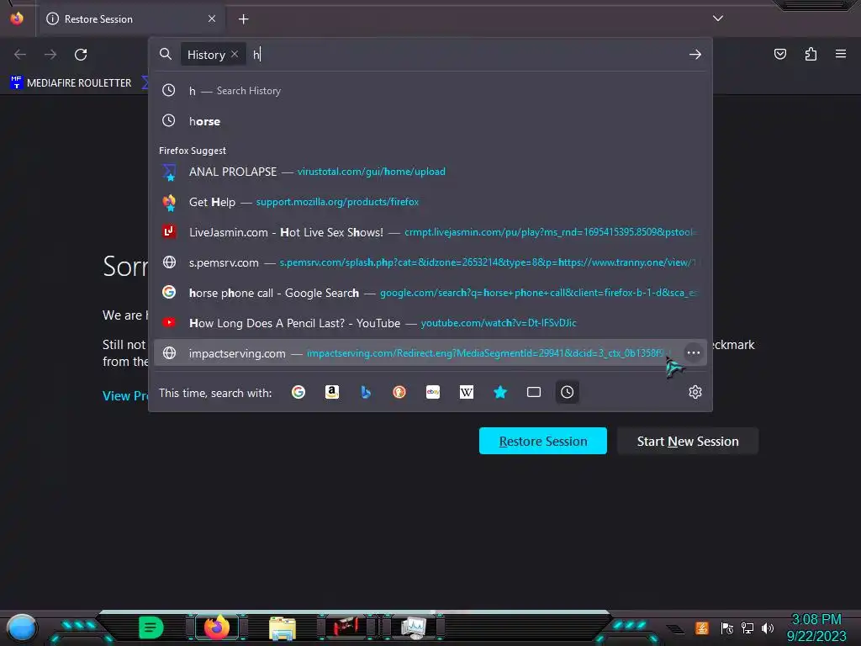Click Start New Session button
Viewport: 861px width, 646px height.
tap(688, 441)
